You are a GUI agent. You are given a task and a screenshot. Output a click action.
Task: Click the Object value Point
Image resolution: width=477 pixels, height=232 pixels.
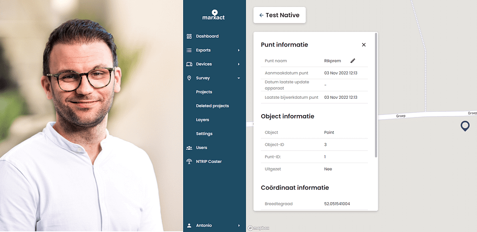tap(329, 133)
